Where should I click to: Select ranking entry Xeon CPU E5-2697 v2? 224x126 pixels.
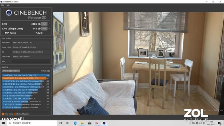click(x=26, y=101)
